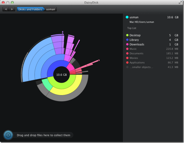Screen dimensions: 184x143
Task: Click the Applications color dot
Action: [x=127, y=63]
